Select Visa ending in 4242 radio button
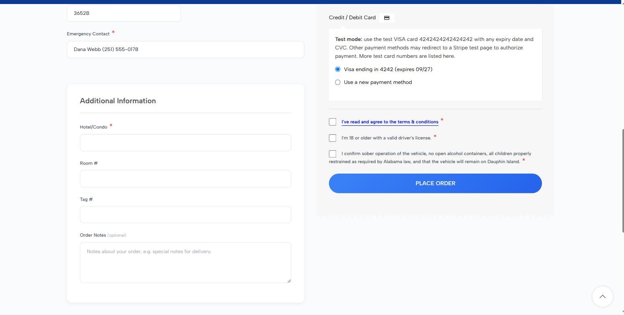 point(338,70)
